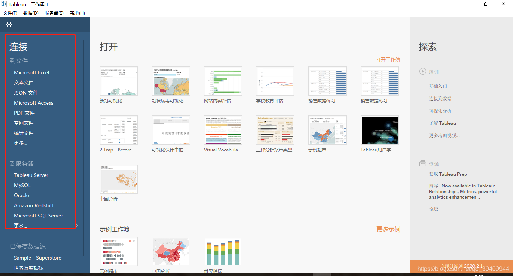This screenshot has height=276, width=513.
Task: Open the 了解 Tableau training link
Action: click(x=442, y=123)
